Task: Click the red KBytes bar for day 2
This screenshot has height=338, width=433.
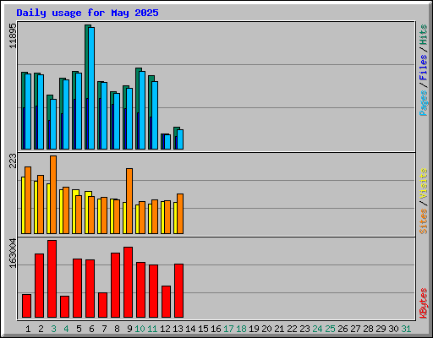Action: tap(40, 286)
